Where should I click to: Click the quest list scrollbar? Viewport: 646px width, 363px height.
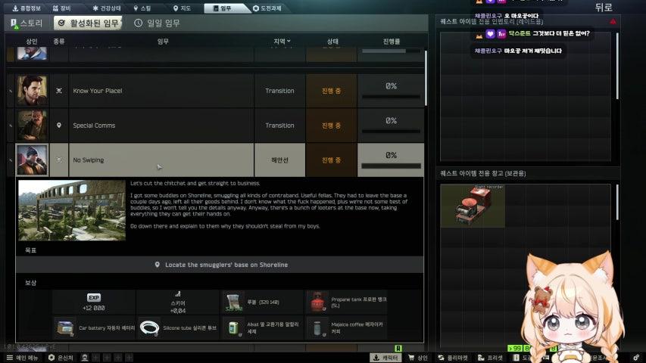(426, 78)
